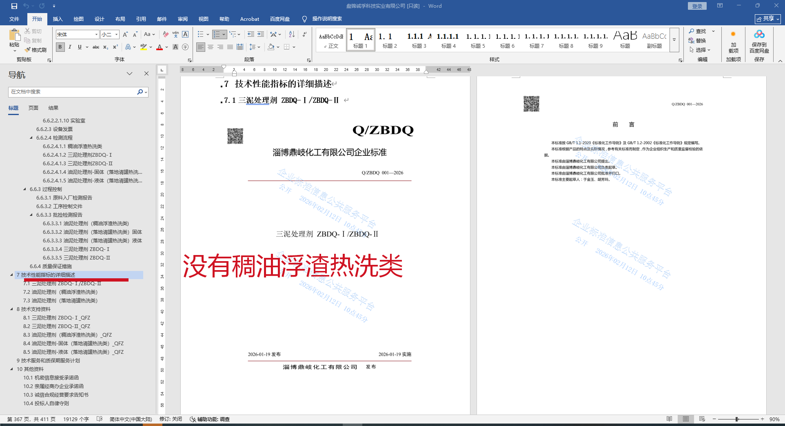Switch to Read Mode view in status bar
Screen dimensions: 785x426
pyautogui.click(x=669, y=419)
